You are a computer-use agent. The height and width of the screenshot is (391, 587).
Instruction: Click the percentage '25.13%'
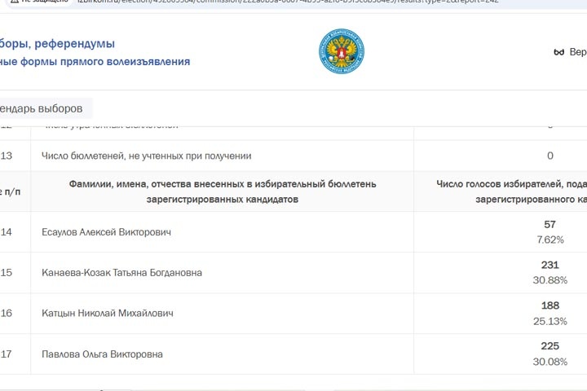tap(550, 321)
